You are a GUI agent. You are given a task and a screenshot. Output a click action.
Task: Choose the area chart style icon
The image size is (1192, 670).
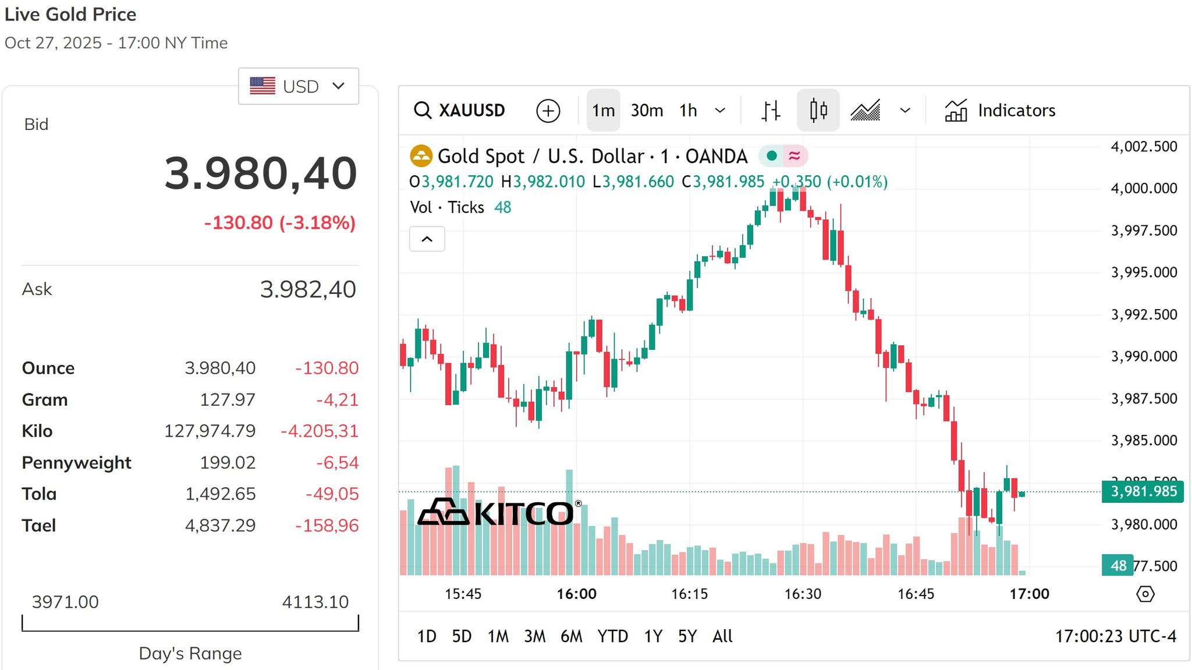coord(865,110)
